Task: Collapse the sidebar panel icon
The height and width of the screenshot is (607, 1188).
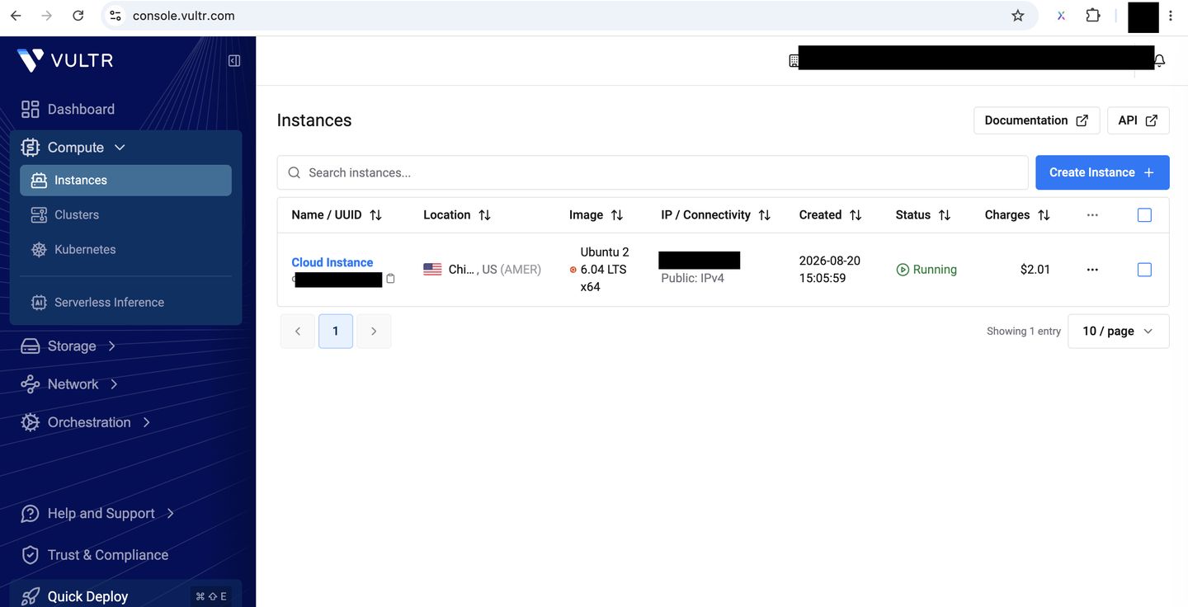Action: (234, 60)
